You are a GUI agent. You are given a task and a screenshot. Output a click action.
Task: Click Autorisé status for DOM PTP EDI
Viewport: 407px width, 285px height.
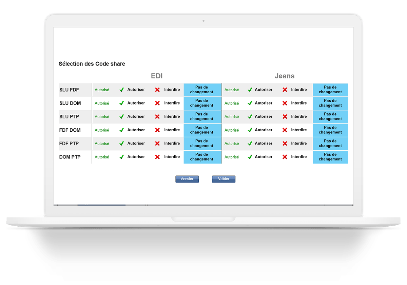102,157
